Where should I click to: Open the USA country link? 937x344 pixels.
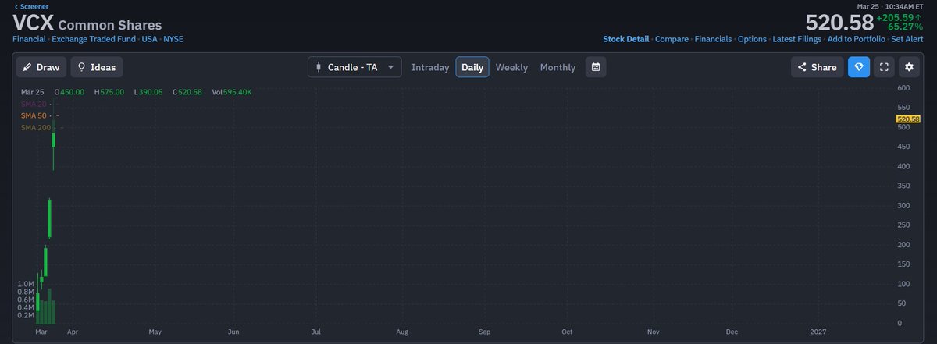tap(149, 39)
